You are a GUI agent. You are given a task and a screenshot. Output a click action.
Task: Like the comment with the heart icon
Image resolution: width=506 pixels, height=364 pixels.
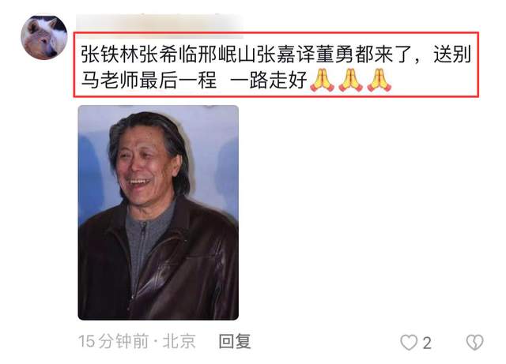(x=409, y=342)
